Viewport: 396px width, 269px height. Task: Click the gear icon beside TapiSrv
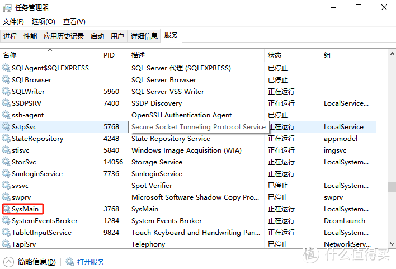(x=6, y=244)
